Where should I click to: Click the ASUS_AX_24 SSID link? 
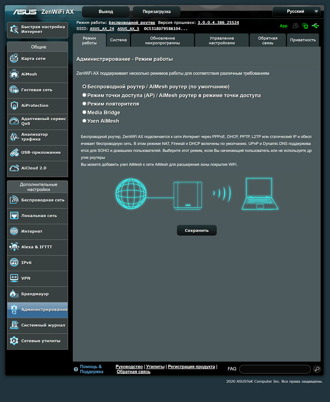[102, 29]
